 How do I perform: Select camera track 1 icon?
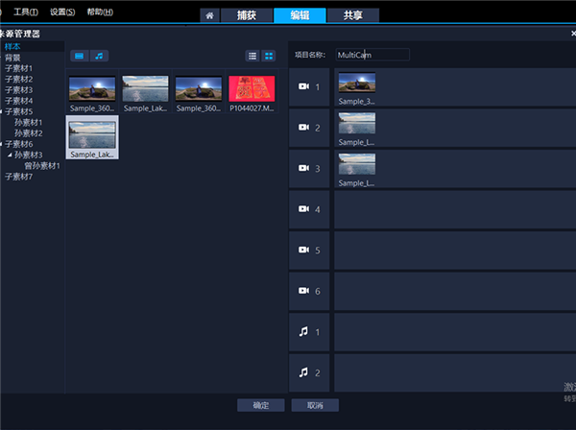pos(303,86)
